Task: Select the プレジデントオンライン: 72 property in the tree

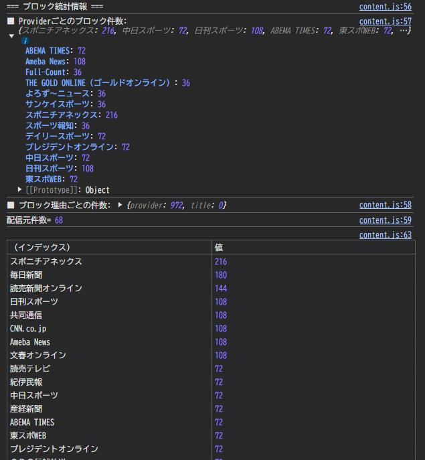Action: click(x=78, y=147)
